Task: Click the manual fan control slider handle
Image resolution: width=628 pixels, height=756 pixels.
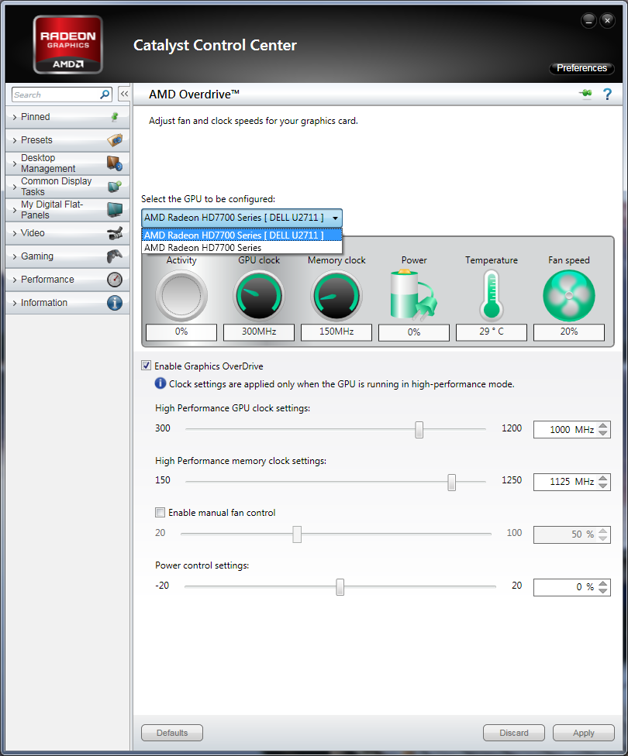Action: pyautogui.click(x=297, y=534)
